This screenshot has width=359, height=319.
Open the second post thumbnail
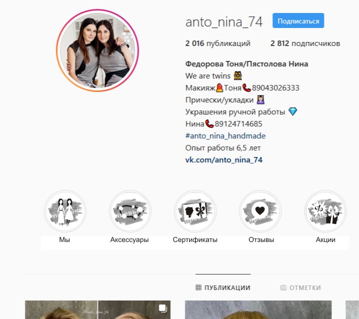pos(258,309)
